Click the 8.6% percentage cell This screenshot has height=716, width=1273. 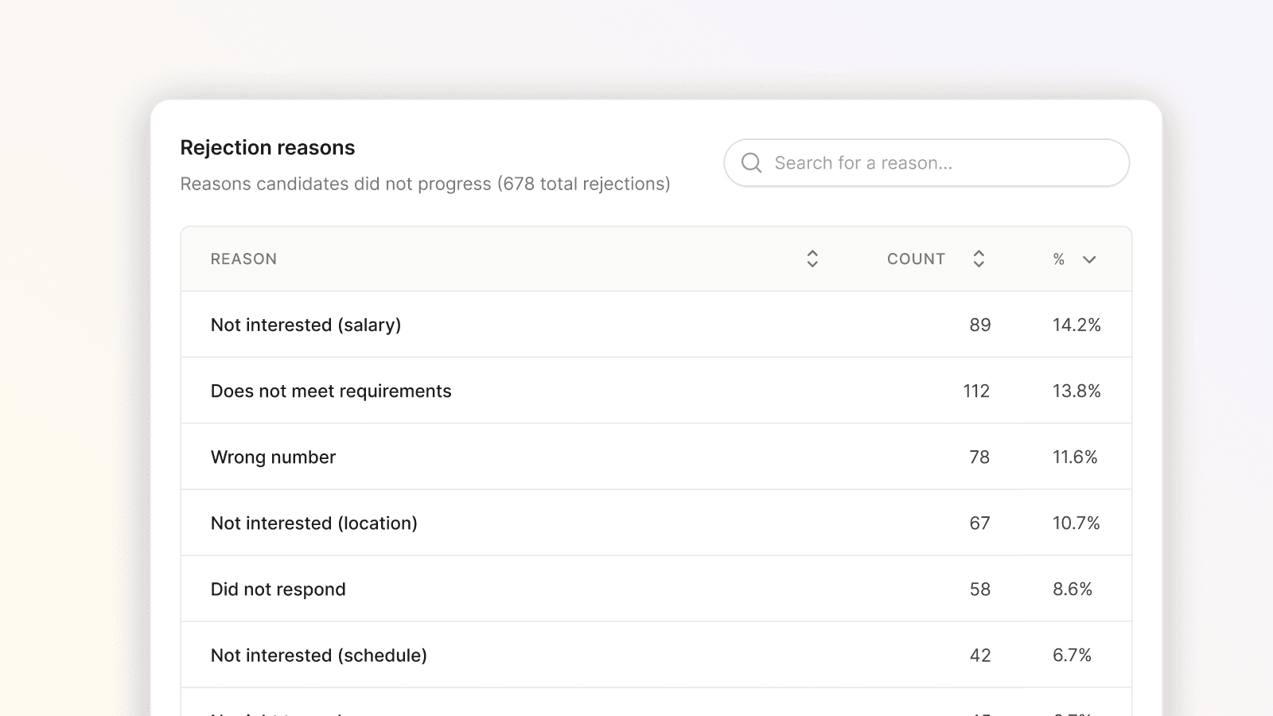[1073, 589]
